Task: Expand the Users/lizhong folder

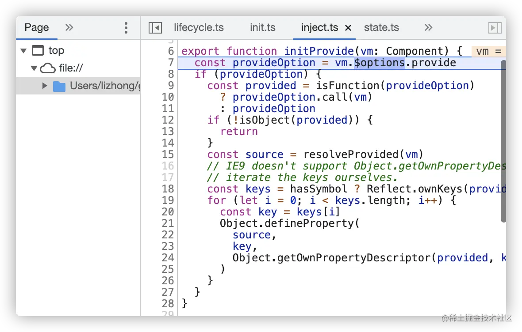Action: pos(45,86)
